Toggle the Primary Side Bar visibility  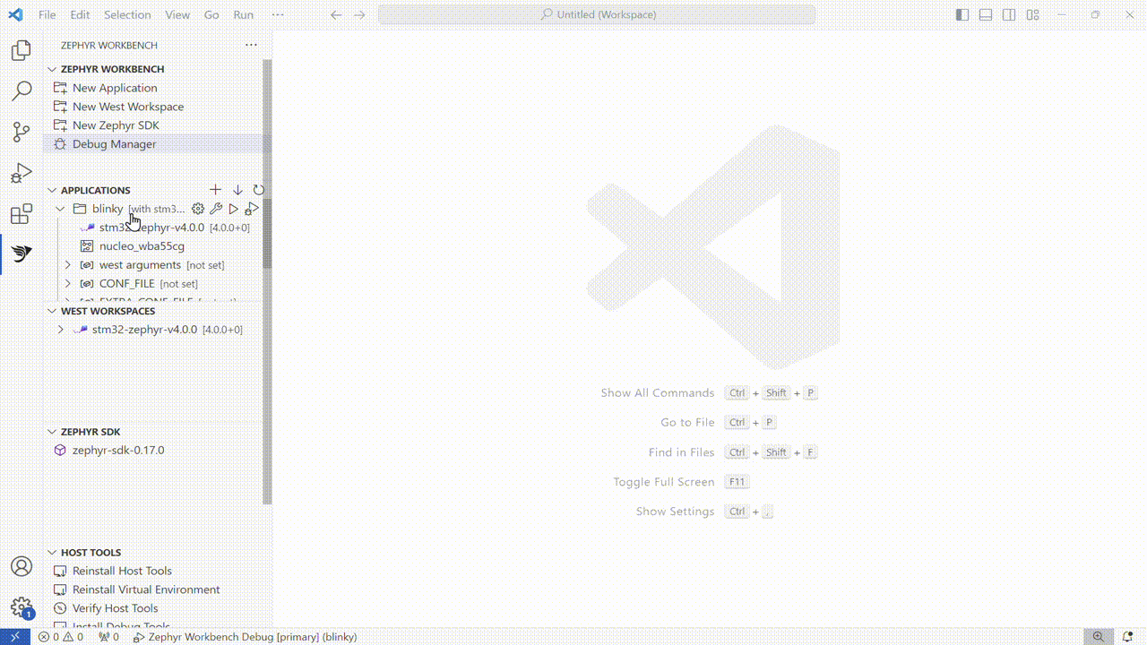click(x=962, y=15)
